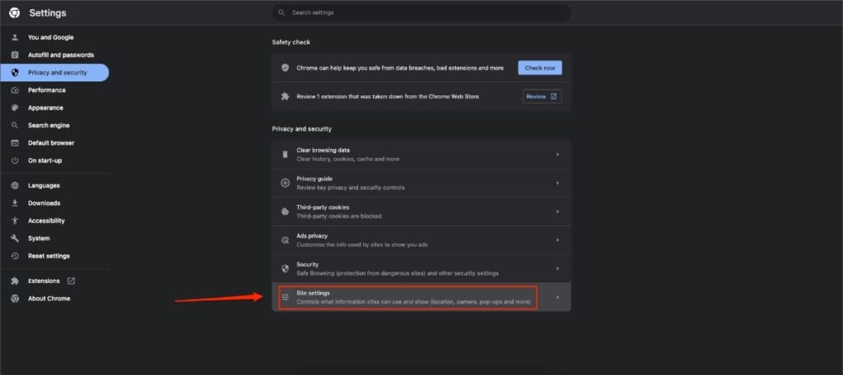843x375 pixels.
Task: Click the Languages globe icon
Action: pos(15,185)
